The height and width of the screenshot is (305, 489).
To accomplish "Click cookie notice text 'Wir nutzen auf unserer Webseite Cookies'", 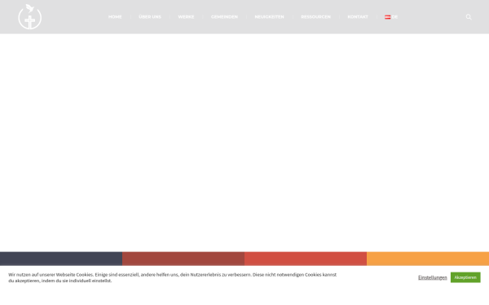I will tap(51, 275).
